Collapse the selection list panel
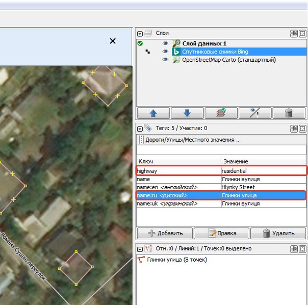The width and height of the screenshot is (308, 305). (x=140, y=249)
